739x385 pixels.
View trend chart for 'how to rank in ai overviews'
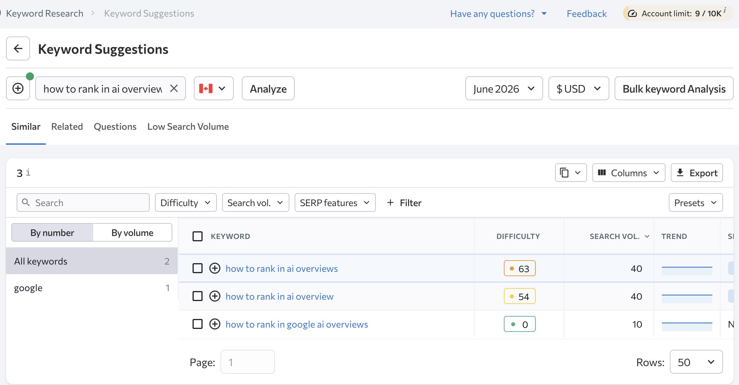687,270
